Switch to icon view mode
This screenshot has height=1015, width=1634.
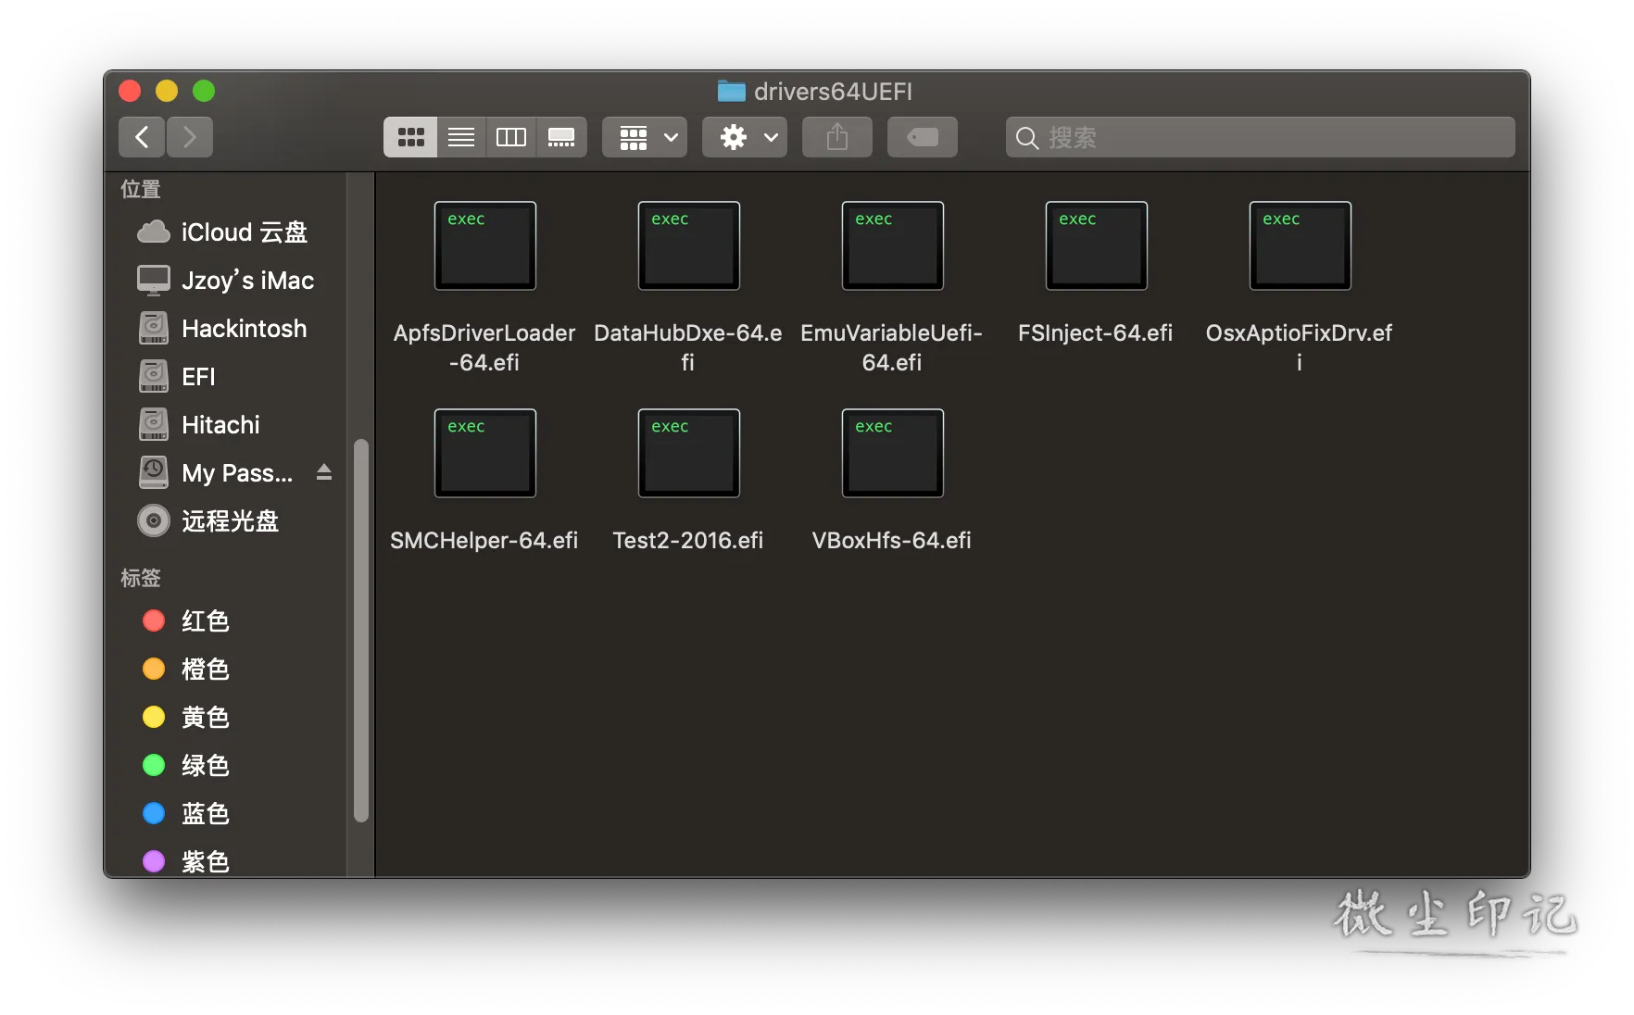[410, 137]
